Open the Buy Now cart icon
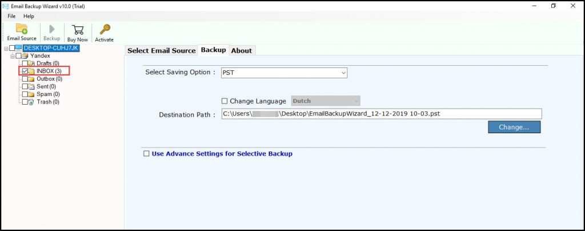The height and width of the screenshot is (231, 585). (x=78, y=33)
